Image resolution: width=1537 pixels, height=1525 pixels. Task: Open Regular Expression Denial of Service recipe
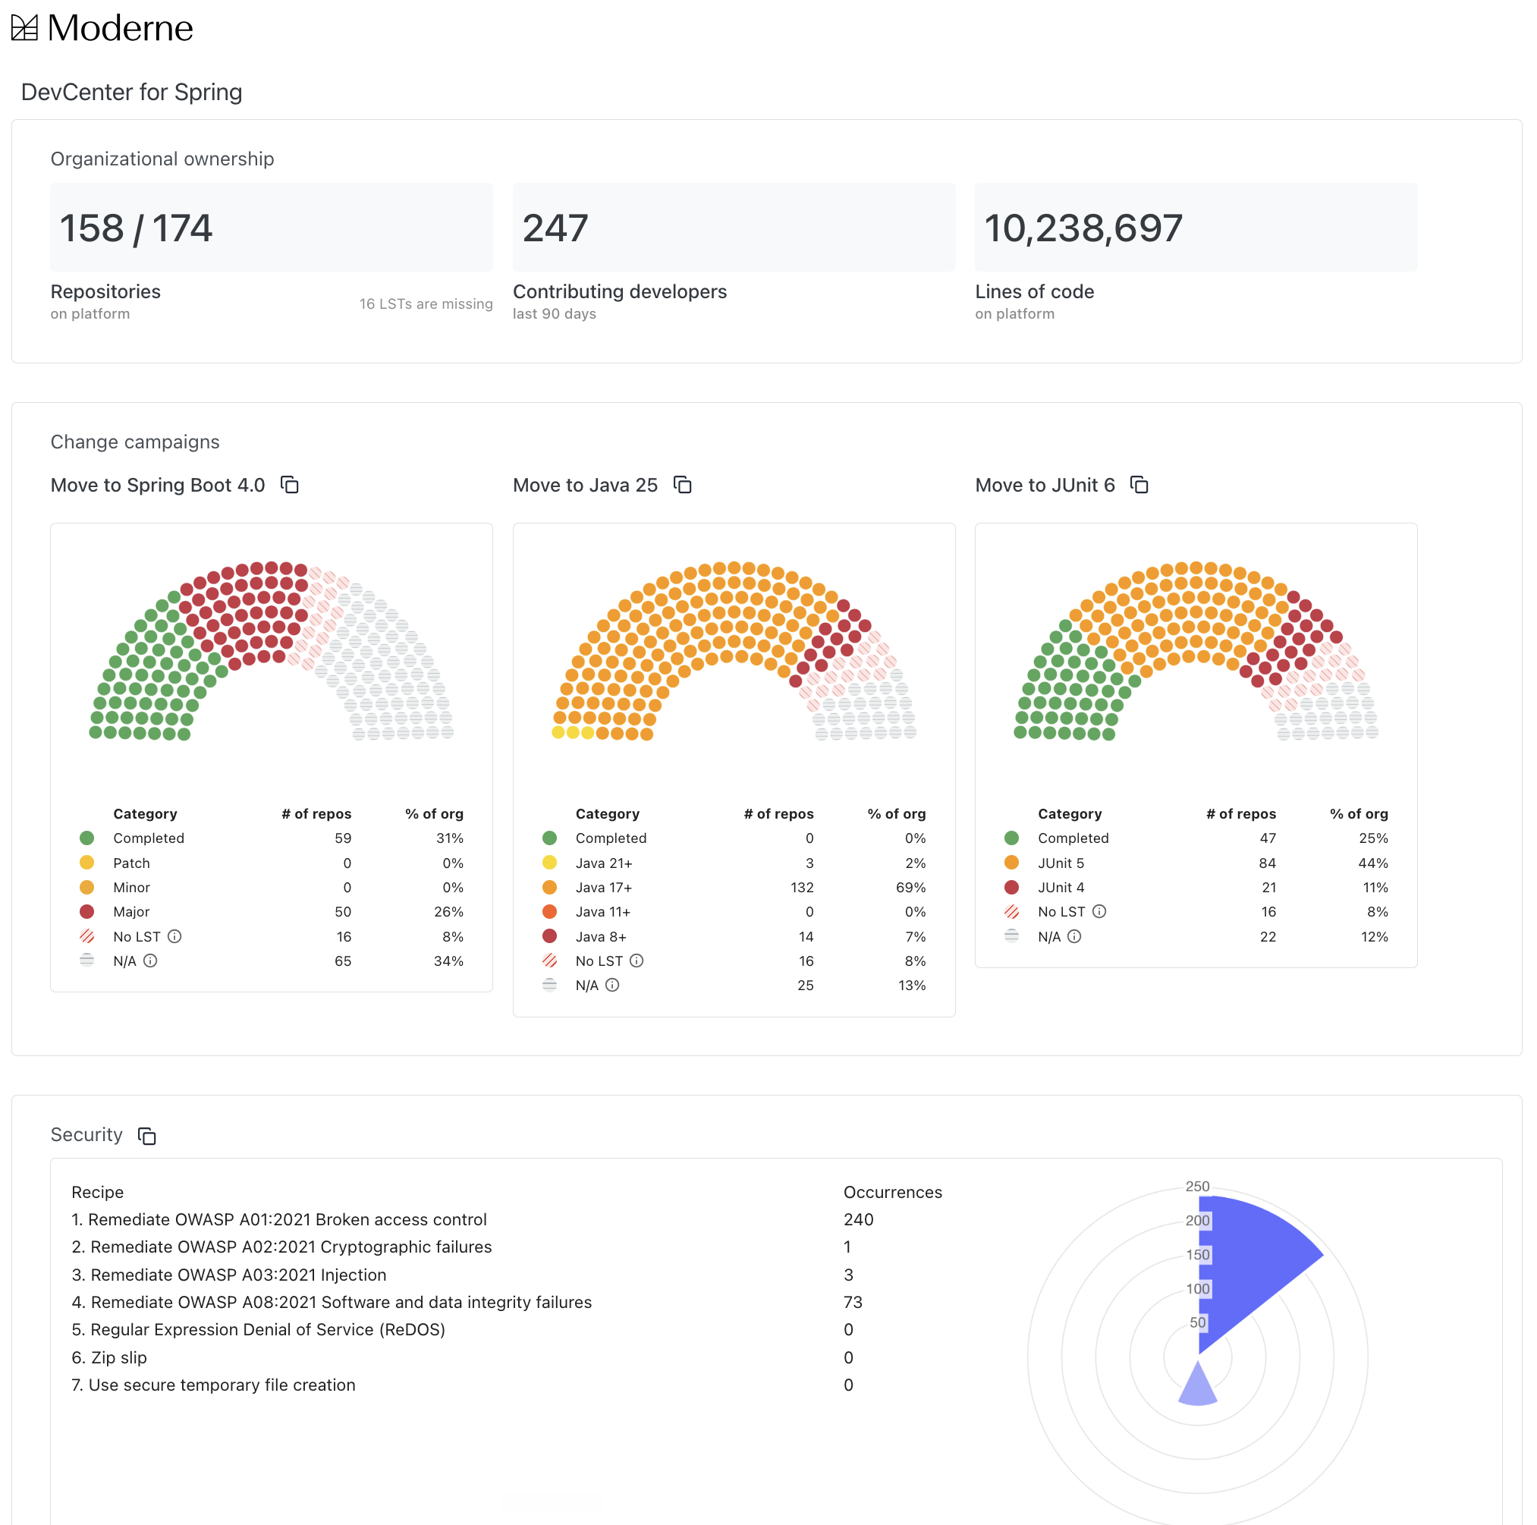tap(259, 1329)
